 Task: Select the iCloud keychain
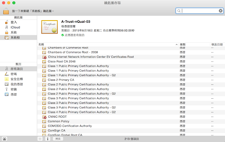[x=18, y=27]
